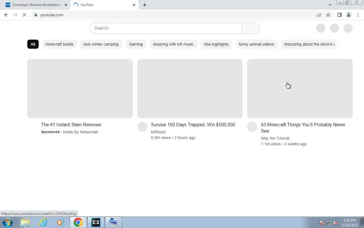Open the keyboard monitor taskbar app
Viewport: 364px width, 228px height.
tap(113, 222)
